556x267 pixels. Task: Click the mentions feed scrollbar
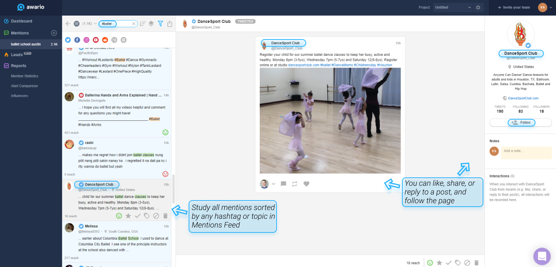point(173,189)
